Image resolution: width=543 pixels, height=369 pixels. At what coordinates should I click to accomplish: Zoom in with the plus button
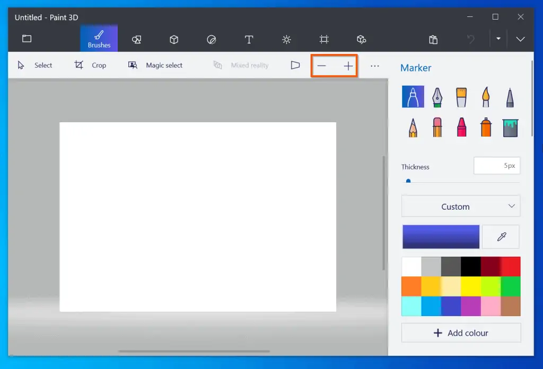347,66
